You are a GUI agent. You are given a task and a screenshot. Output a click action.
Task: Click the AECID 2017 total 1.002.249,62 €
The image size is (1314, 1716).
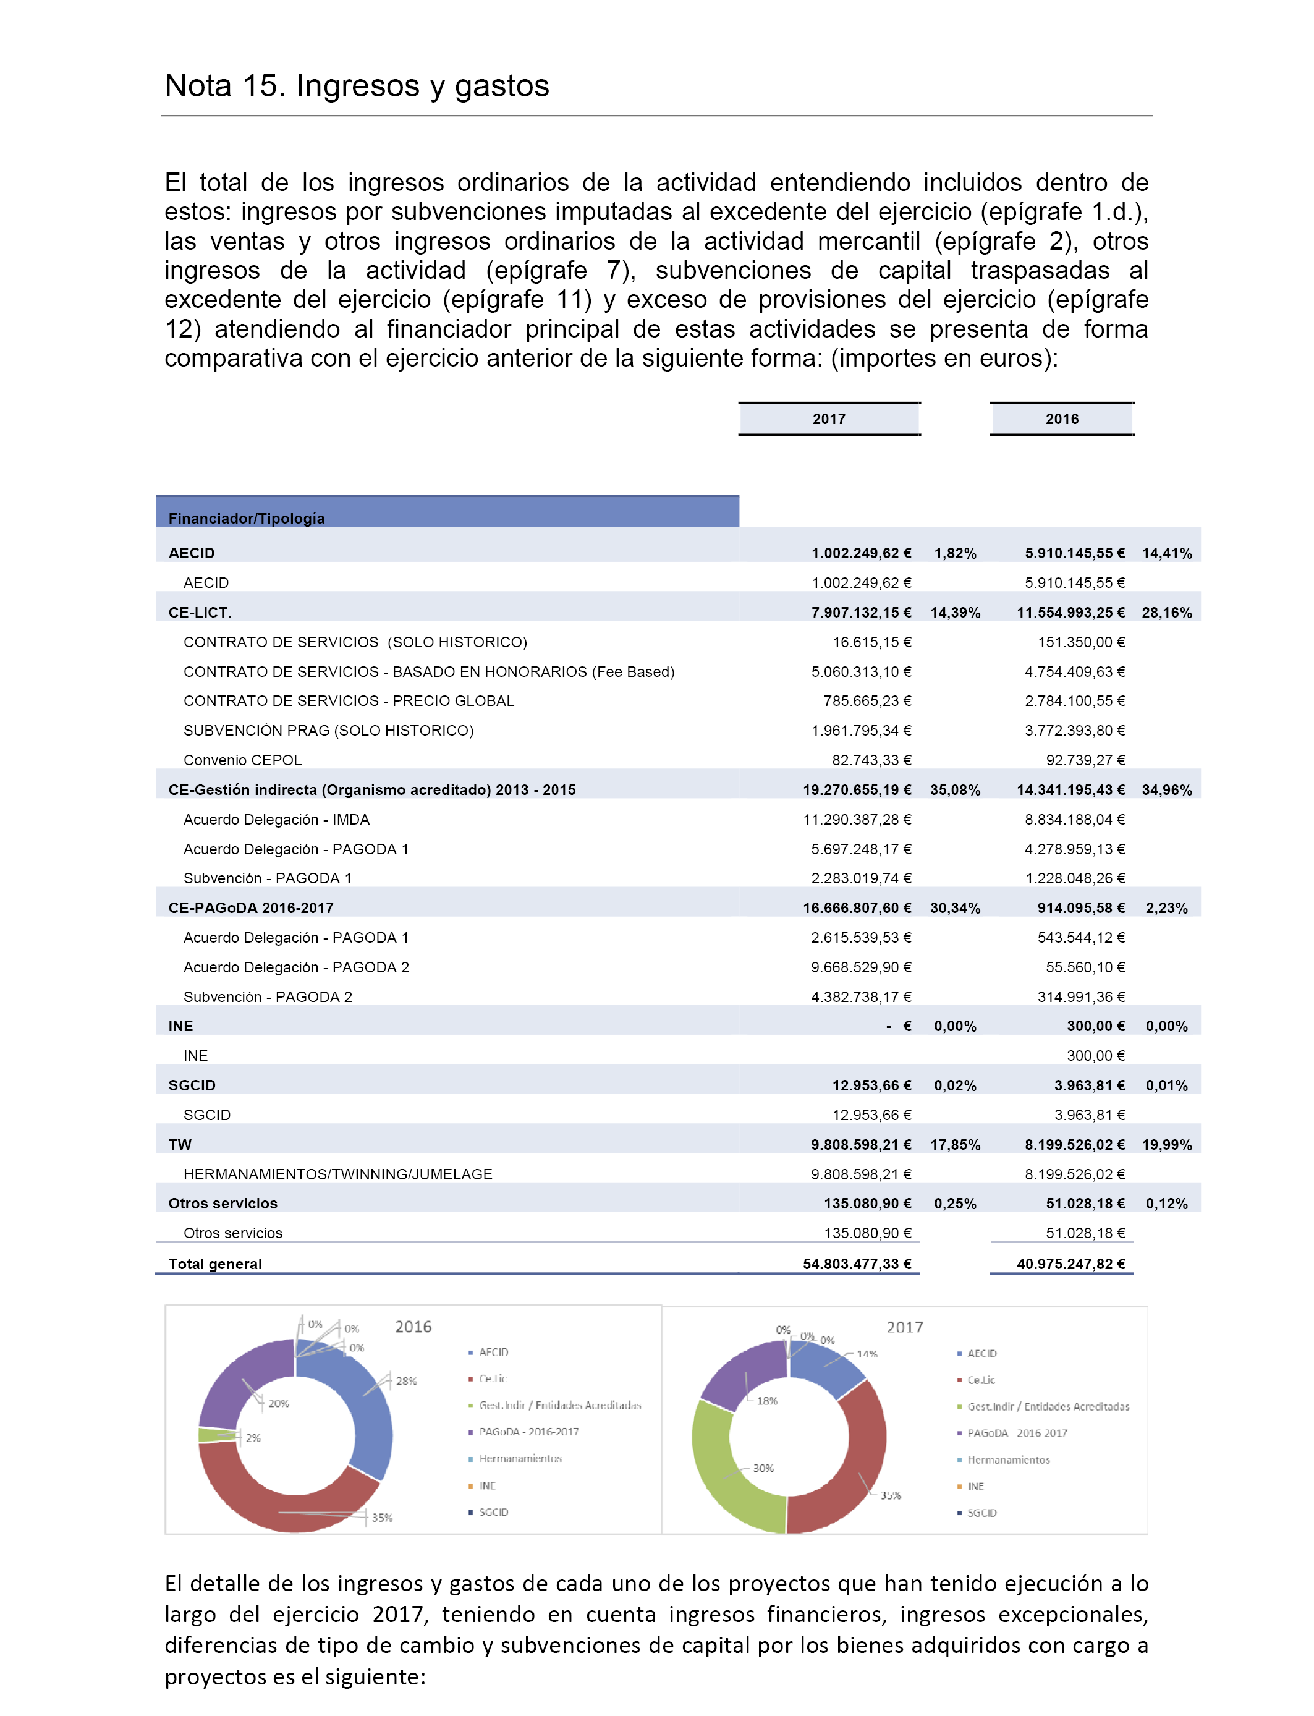pyautogui.click(x=861, y=553)
